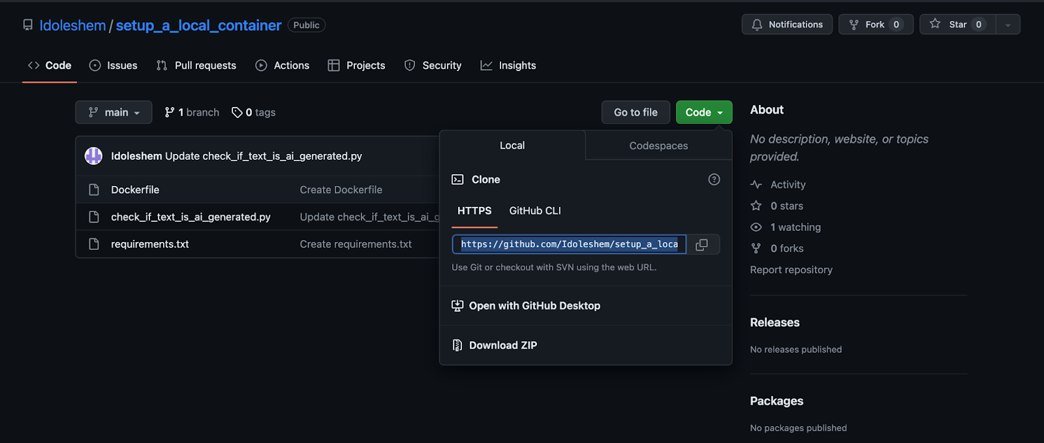Viewport: 1044px width, 443px height.
Task: Open the Dockerfile file
Action: [135, 190]
